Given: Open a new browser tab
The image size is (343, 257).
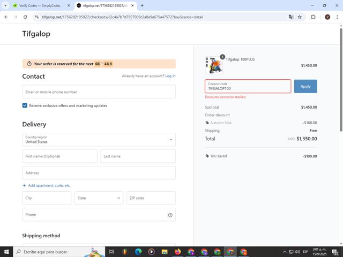Looking at the screenshot, I should tap(142, 6).
